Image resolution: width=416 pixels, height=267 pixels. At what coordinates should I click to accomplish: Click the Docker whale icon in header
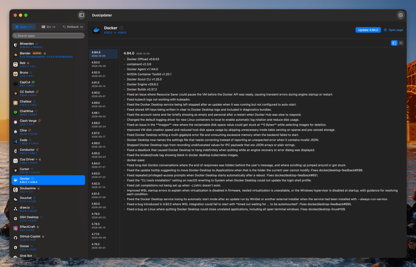click(96, 30)
